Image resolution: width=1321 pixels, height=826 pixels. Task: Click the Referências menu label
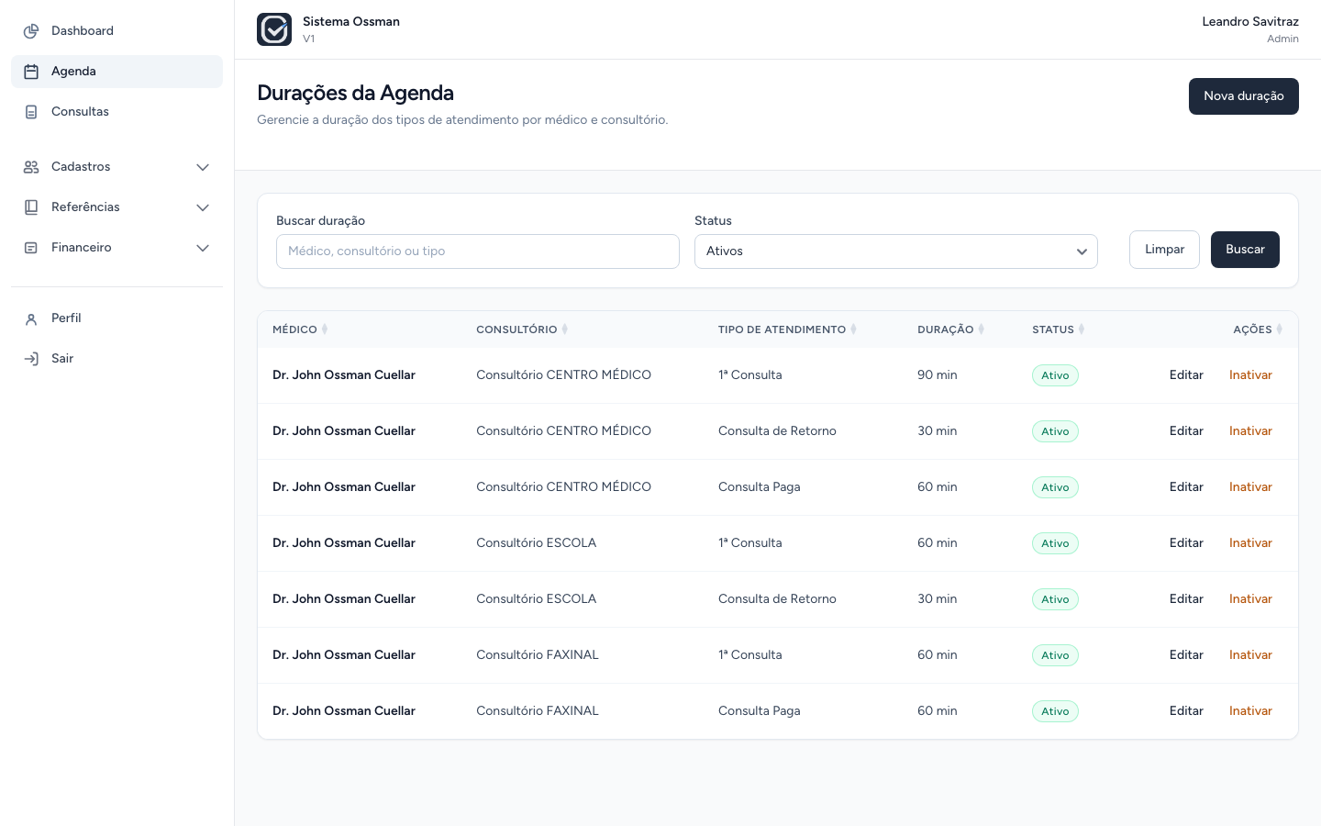tap(85, 207)
